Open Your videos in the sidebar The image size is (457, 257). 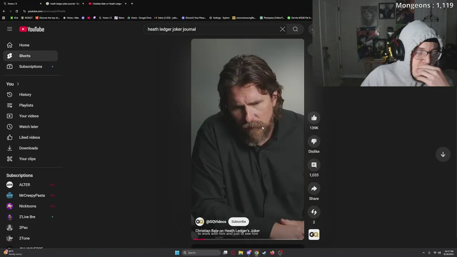pyautogui.click(x=31, y=116)
